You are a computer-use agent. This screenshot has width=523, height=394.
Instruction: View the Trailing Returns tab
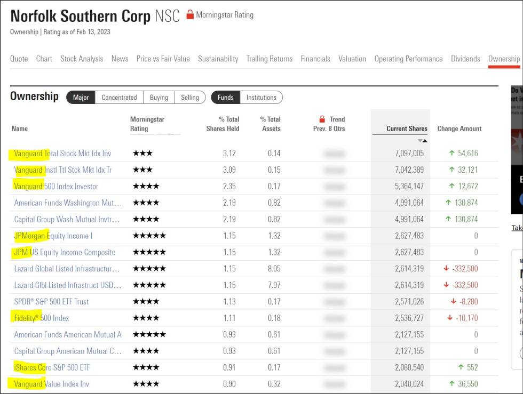click(270, 59)
